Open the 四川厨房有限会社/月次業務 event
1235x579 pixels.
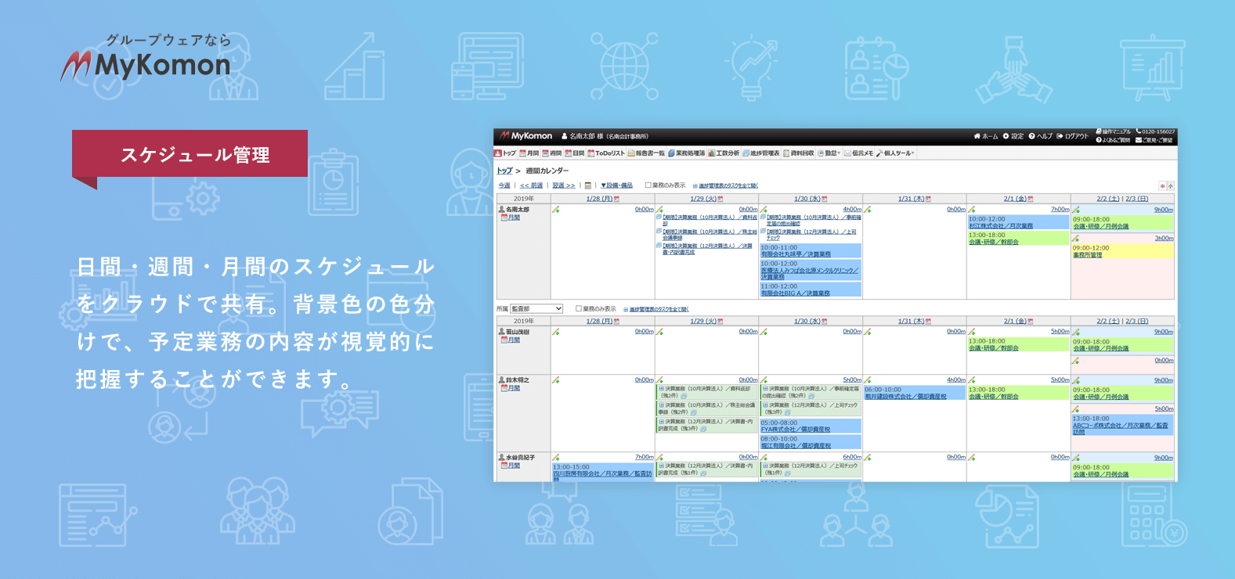pos(603,474)
